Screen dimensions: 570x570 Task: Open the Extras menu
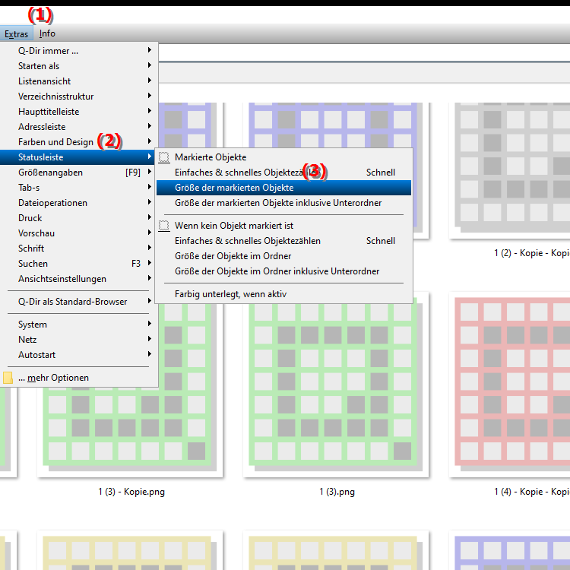[17, 33]
